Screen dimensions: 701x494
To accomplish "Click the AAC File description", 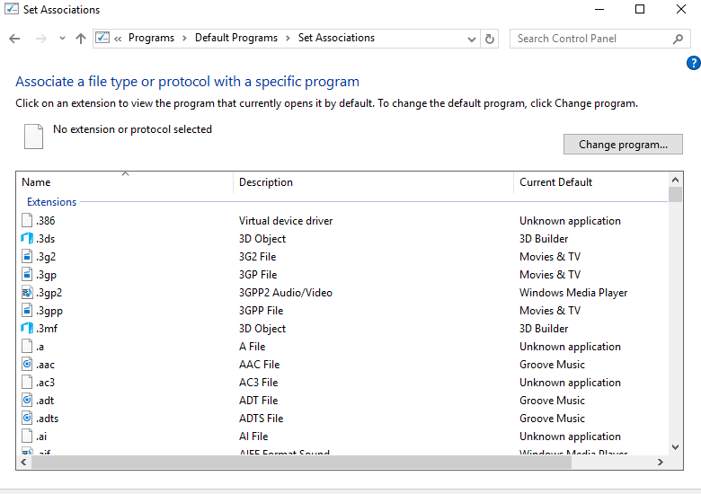I will pos(259,365).
